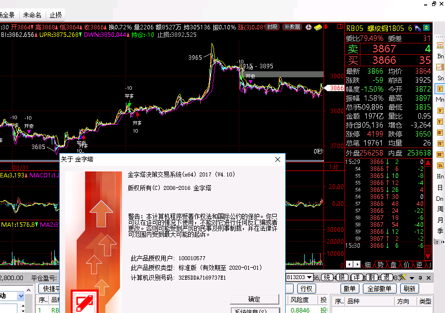
Task: Open the 未命名 tab
Action: click(32, 15)
